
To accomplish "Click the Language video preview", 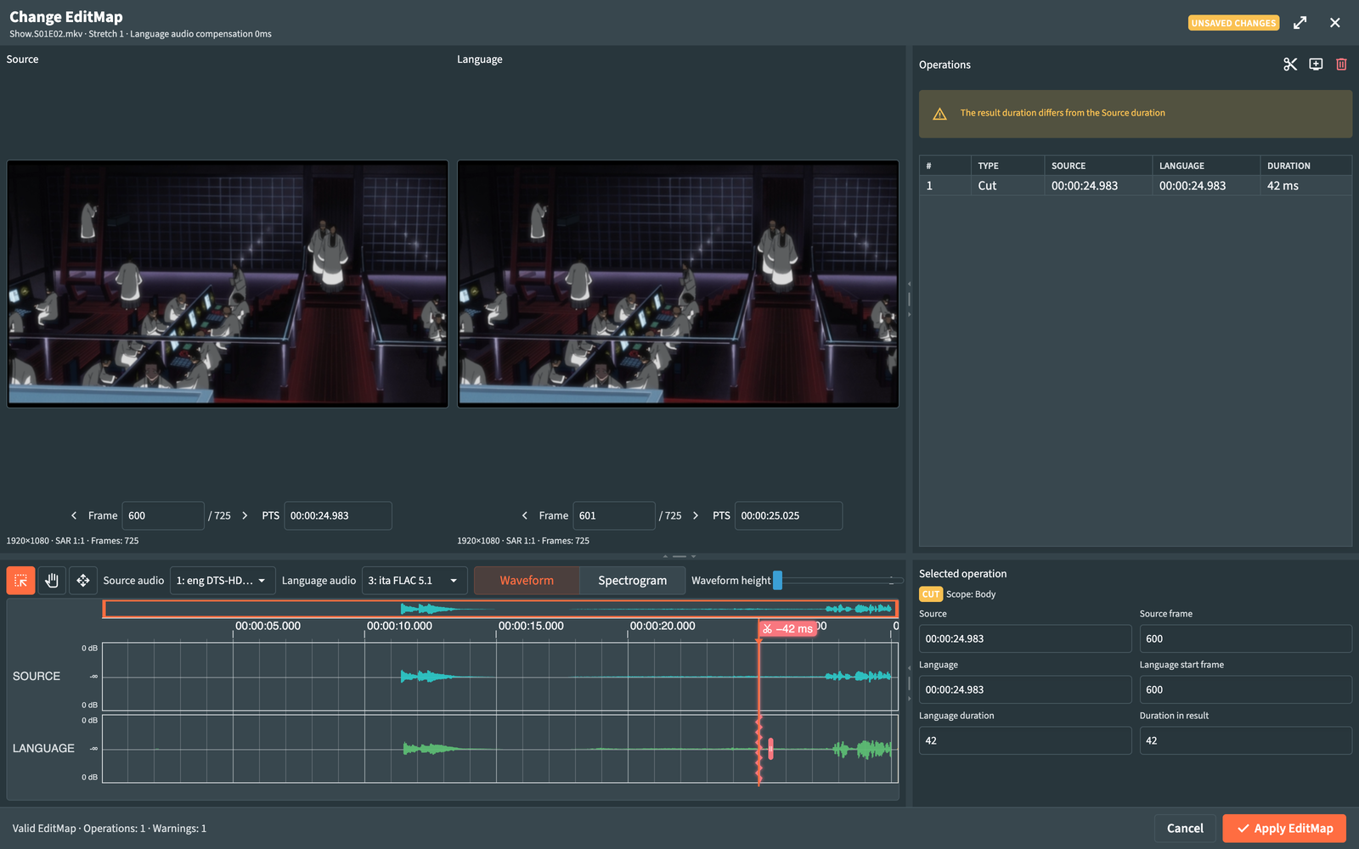I will 678,284.
